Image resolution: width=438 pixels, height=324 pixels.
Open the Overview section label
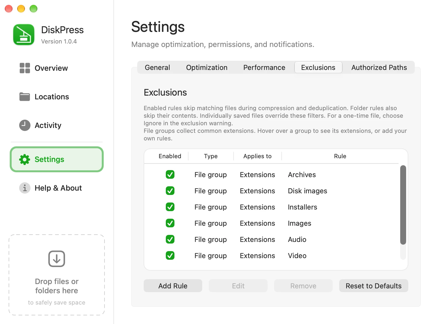(x=51, y=68)
